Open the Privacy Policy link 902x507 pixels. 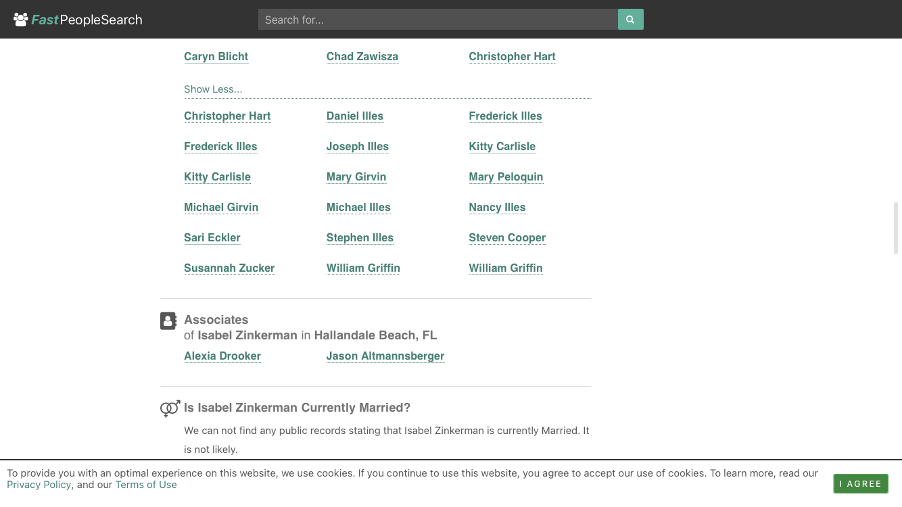point(39,485)
